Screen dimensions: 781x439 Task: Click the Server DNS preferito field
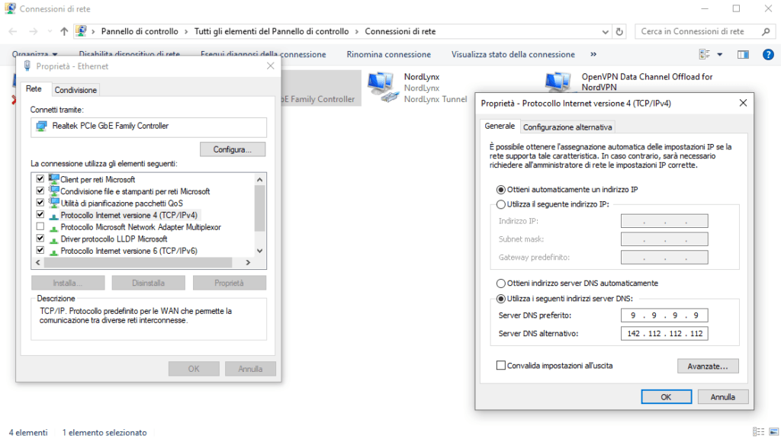(664, 315)
